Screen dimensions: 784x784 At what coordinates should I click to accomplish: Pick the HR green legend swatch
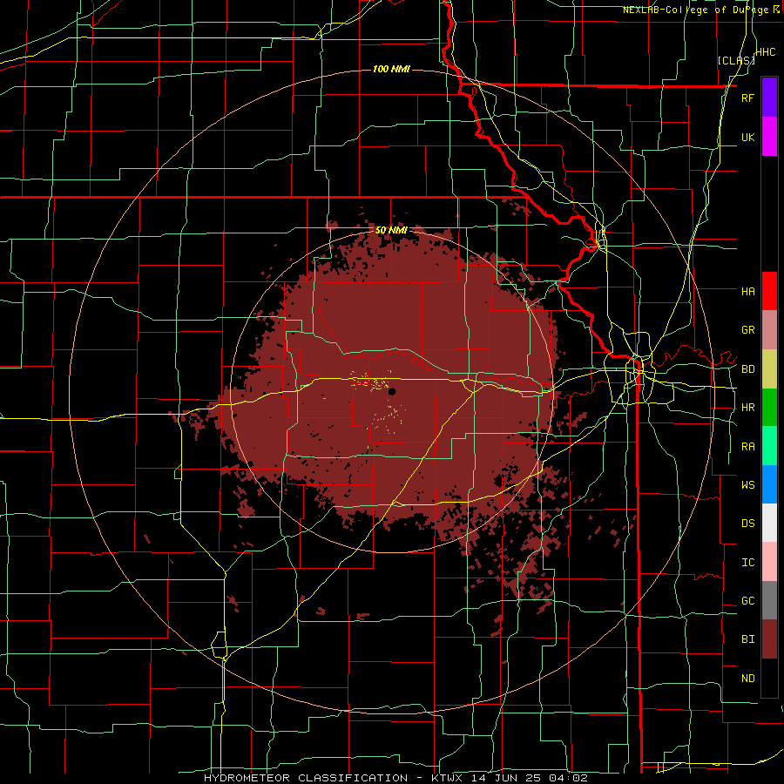coord(769,407)
